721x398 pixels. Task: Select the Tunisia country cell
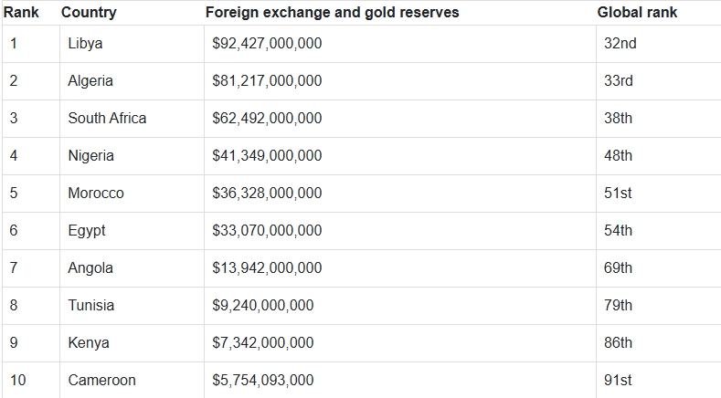[x=91, y=306]
